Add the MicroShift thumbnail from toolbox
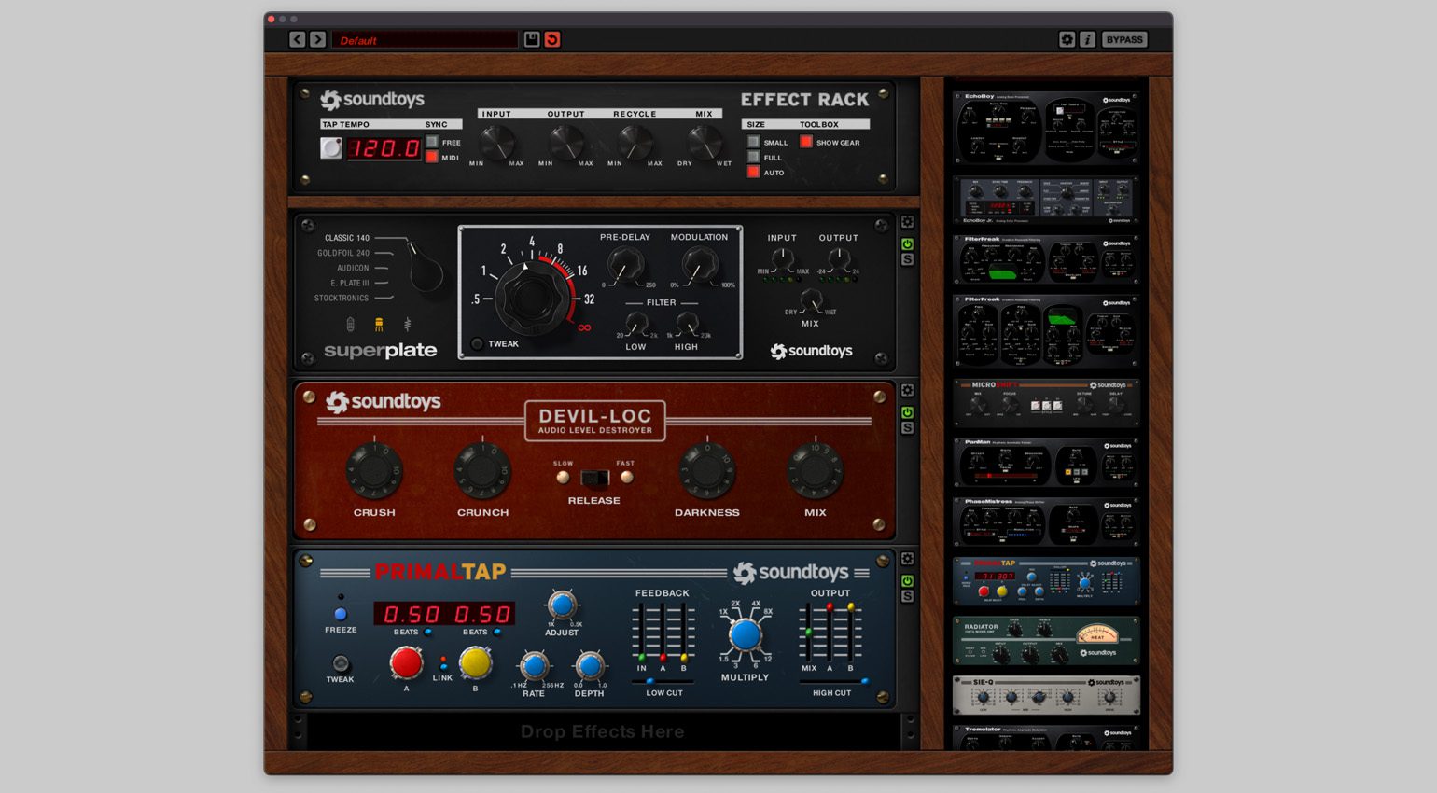Viewport: 1437px width, 793px height. click(x=1046, y=402)
